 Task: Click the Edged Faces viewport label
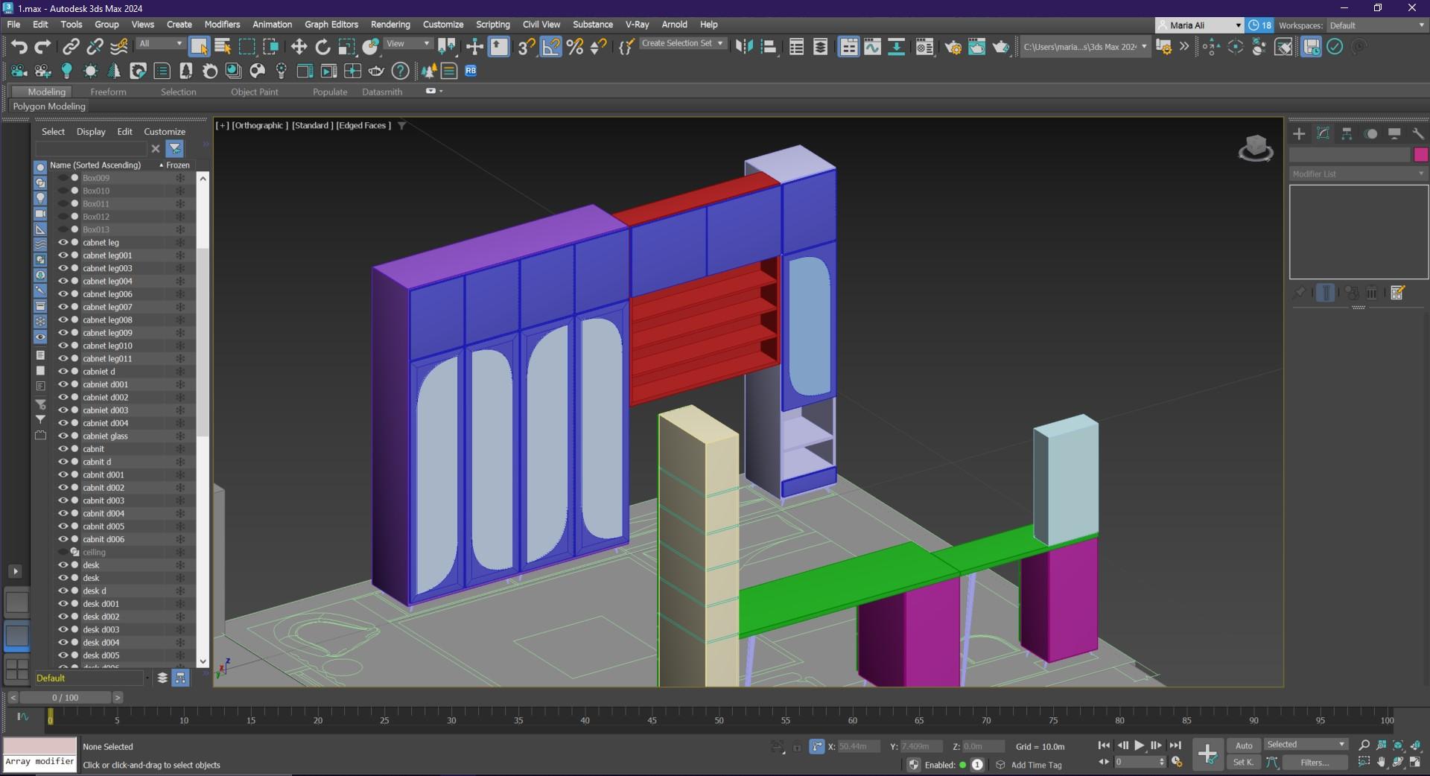(x=363, y=125)
